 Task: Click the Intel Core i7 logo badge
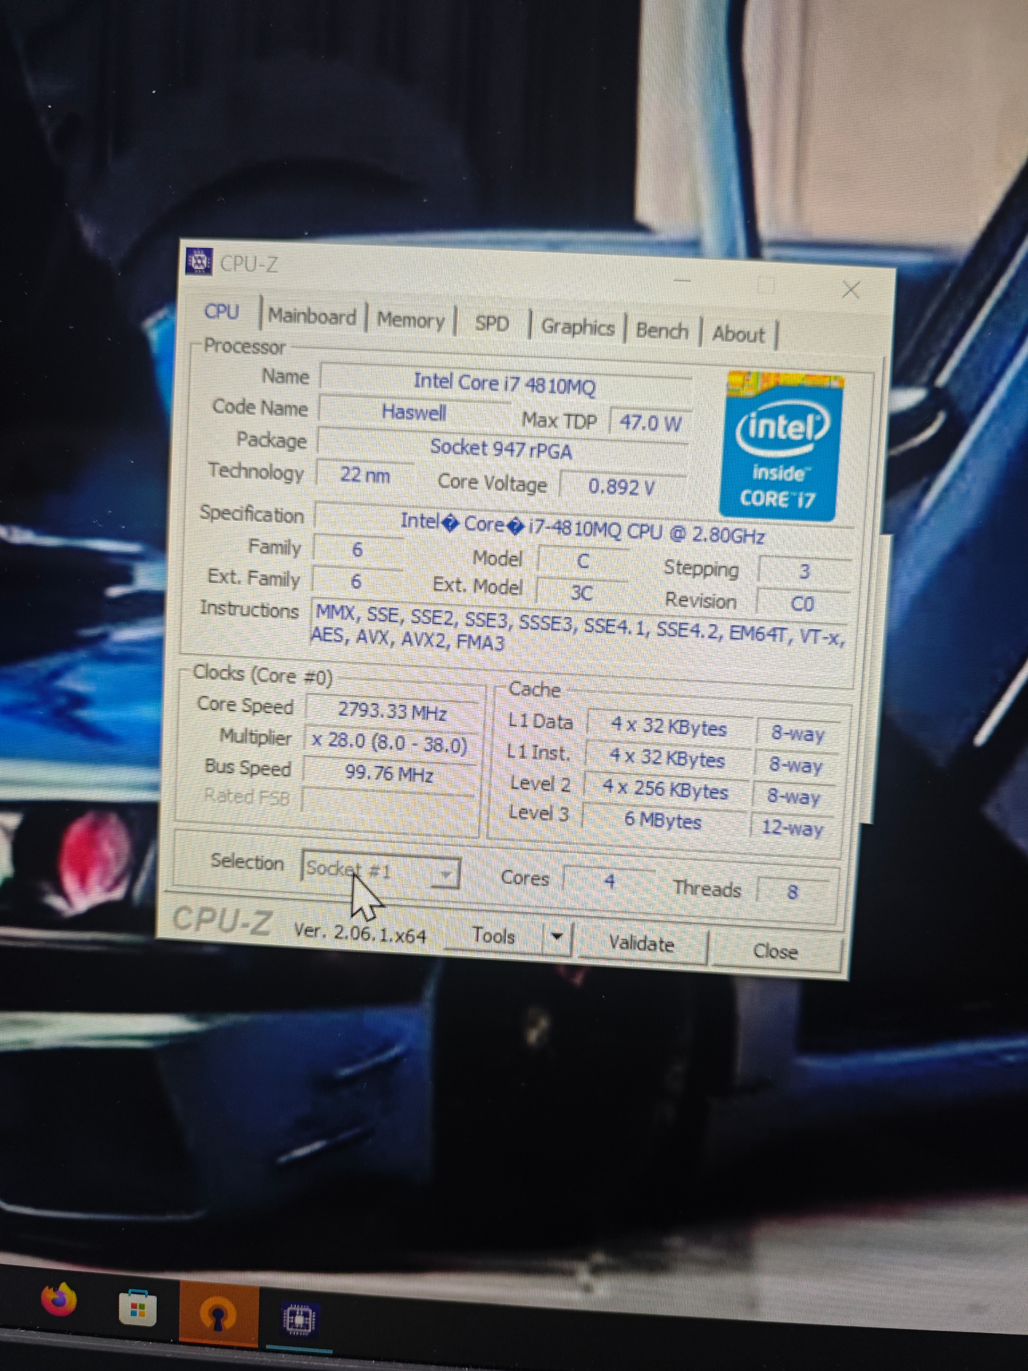click(x=783, y=445)
